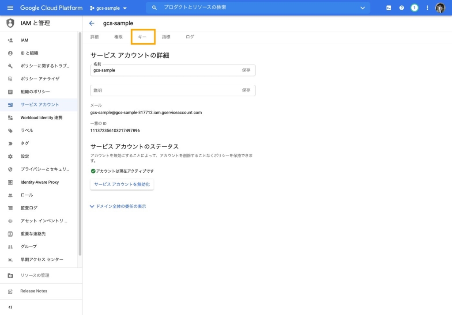Viewport: 452px width, 315px height.
Task: Click サービス アカウントを無効化 button
Action: click(122, 184)
